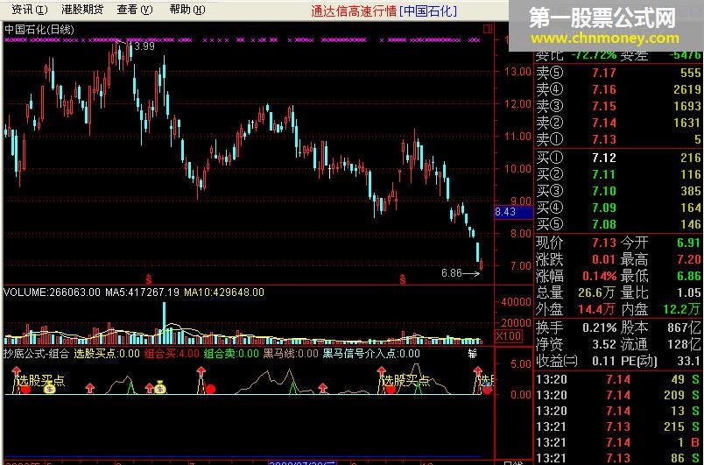Click the 13:20 tick row with volume 209
The width and height of the screenshot is (704, 465).
pos(618,395)
